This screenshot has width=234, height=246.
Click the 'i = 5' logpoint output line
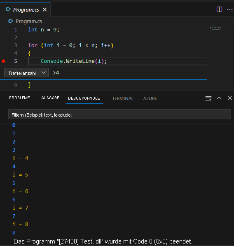pyautogui.click(x=20, y=174)
